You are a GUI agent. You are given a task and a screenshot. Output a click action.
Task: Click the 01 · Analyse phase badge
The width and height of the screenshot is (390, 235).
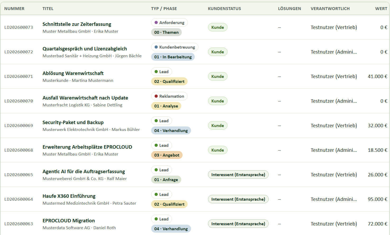[x=166, y=106]
